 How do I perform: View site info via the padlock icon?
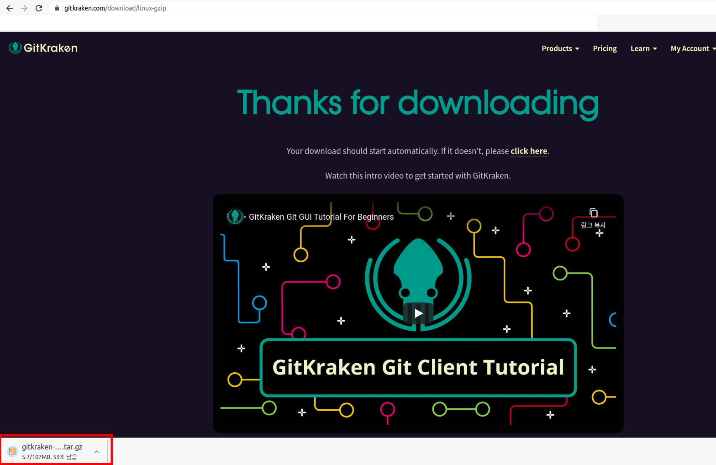[57, 8]
